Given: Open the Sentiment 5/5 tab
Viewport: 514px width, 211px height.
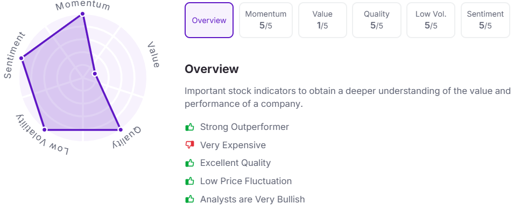Looking at the screenshot, I should coord(485,20).
